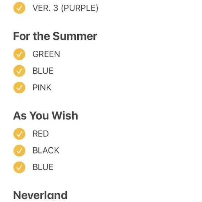The height and width of the screenshot is (202, 202).
Task: Toggle the PINK yellow checkmark circle
Action: click(19, 88)
